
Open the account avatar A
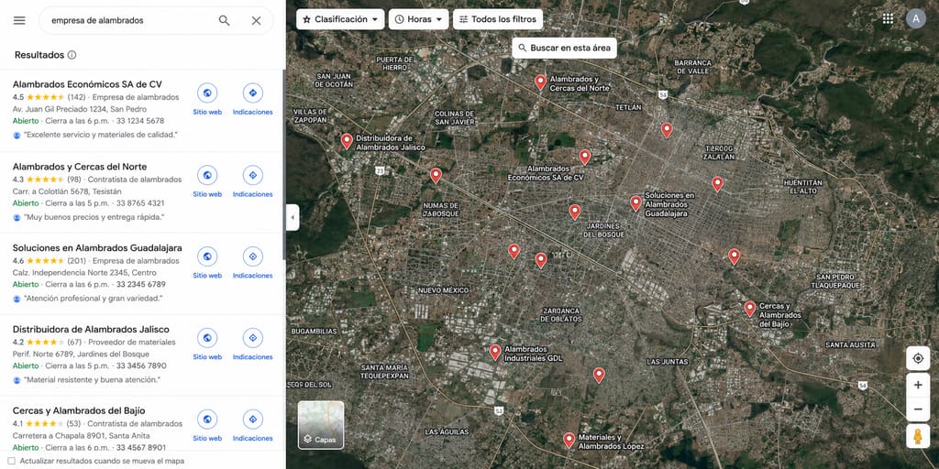pyautogui.click(x=916, y=19)
